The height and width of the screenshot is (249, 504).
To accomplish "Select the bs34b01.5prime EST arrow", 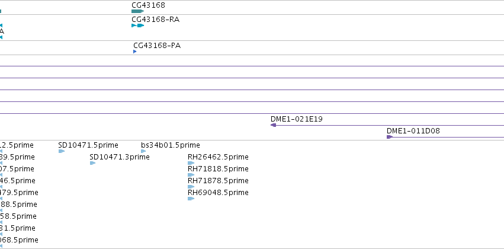I will [x=143, y=151].
